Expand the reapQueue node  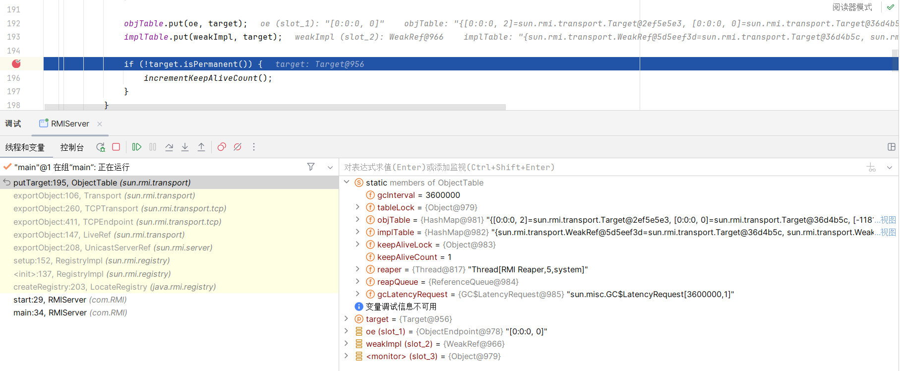click(x=358, y=281)
